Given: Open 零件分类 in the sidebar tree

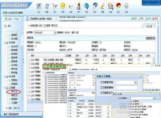Looking at the screenshot, I should point(14,69).
